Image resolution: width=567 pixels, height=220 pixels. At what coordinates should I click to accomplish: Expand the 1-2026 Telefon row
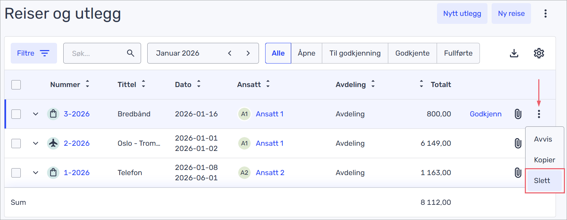pyautogui.click(x=36, y=173)
